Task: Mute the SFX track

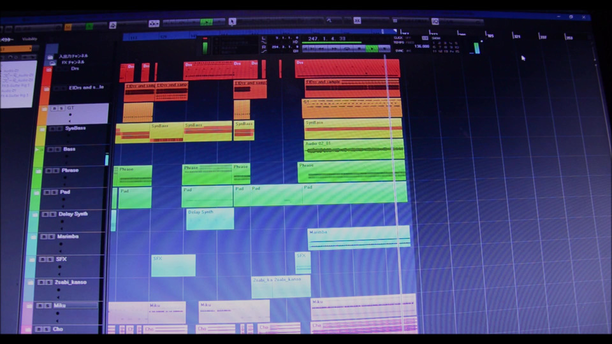Action: point(42,259)
